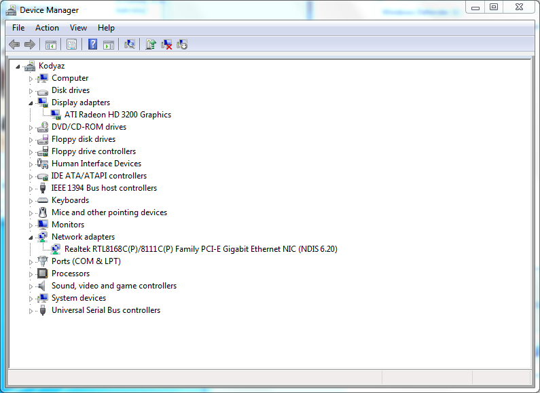
Task: Select the IDE ATA/ATAPI controllers label
Action: coord(99,176)
